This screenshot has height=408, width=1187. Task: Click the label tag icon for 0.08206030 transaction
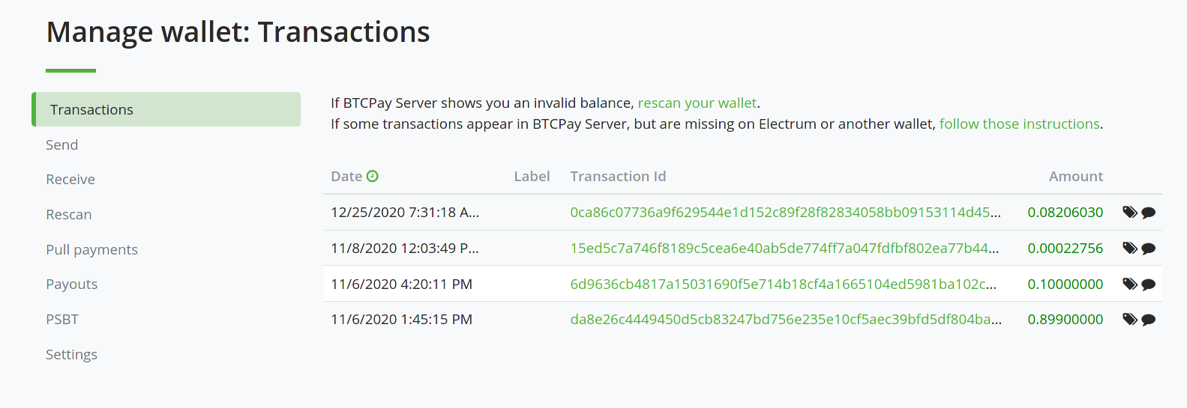1129,213
